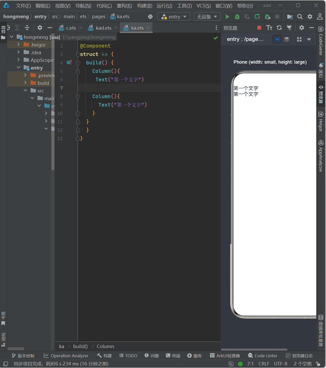The image size is (326, 368).
Task: Collapse the hongmeng project root node
Action: pos(11,37)
